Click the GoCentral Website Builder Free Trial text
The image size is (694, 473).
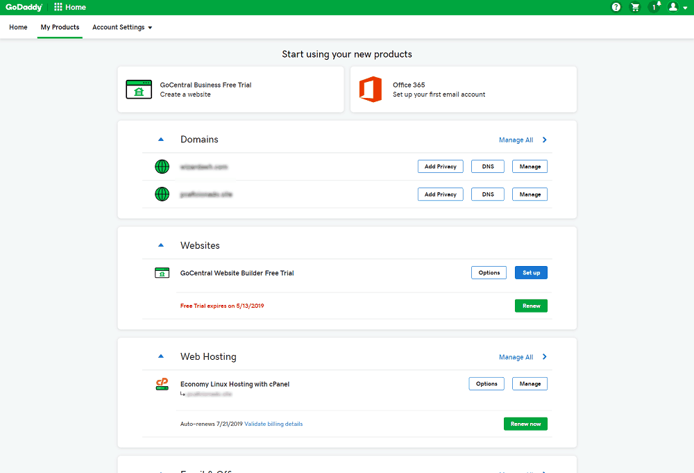click(237, 273)
